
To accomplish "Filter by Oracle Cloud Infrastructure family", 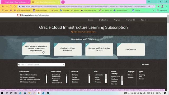I will [56, 76].
